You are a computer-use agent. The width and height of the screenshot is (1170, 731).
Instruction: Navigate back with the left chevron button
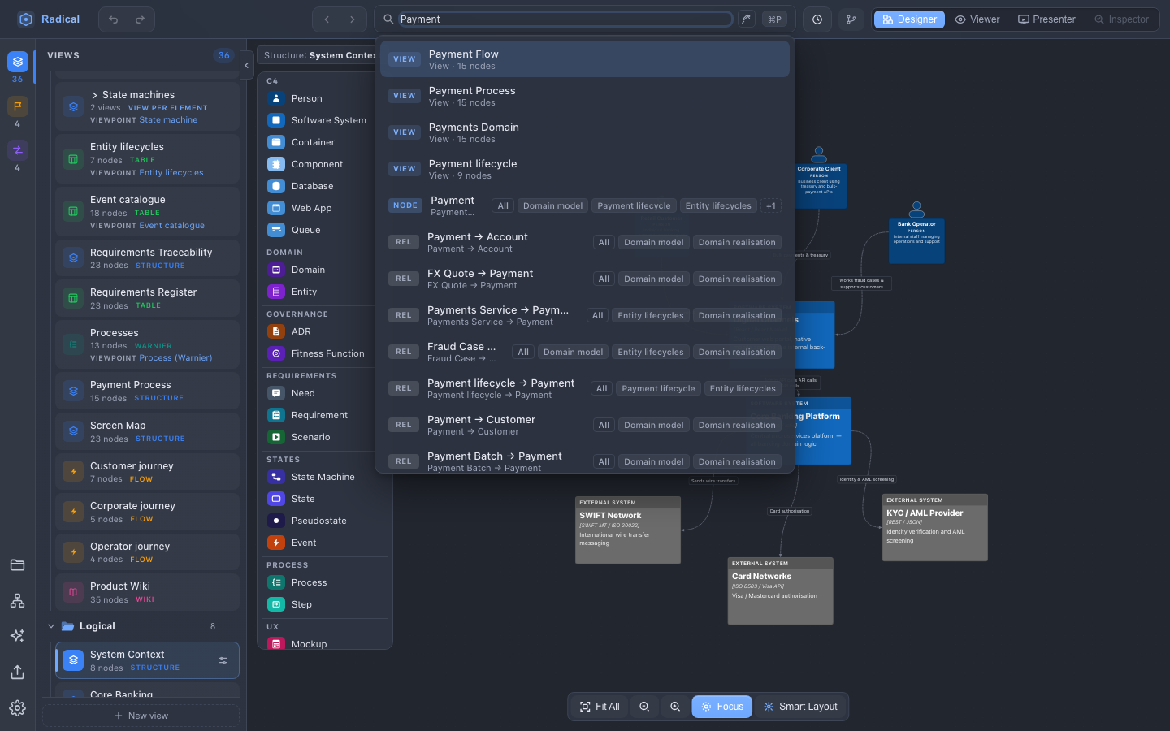point(327,19)
